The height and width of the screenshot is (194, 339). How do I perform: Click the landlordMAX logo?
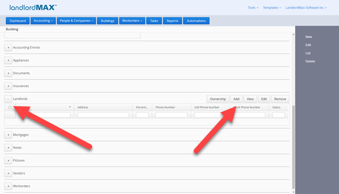pos(33,8)
